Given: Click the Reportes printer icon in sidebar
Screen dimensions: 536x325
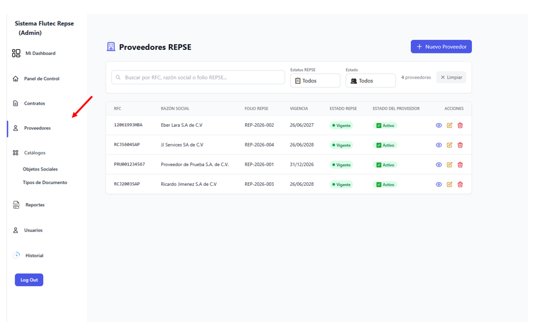Looking at the screenshot, I should pyautogui.click(x=16, y=205).
